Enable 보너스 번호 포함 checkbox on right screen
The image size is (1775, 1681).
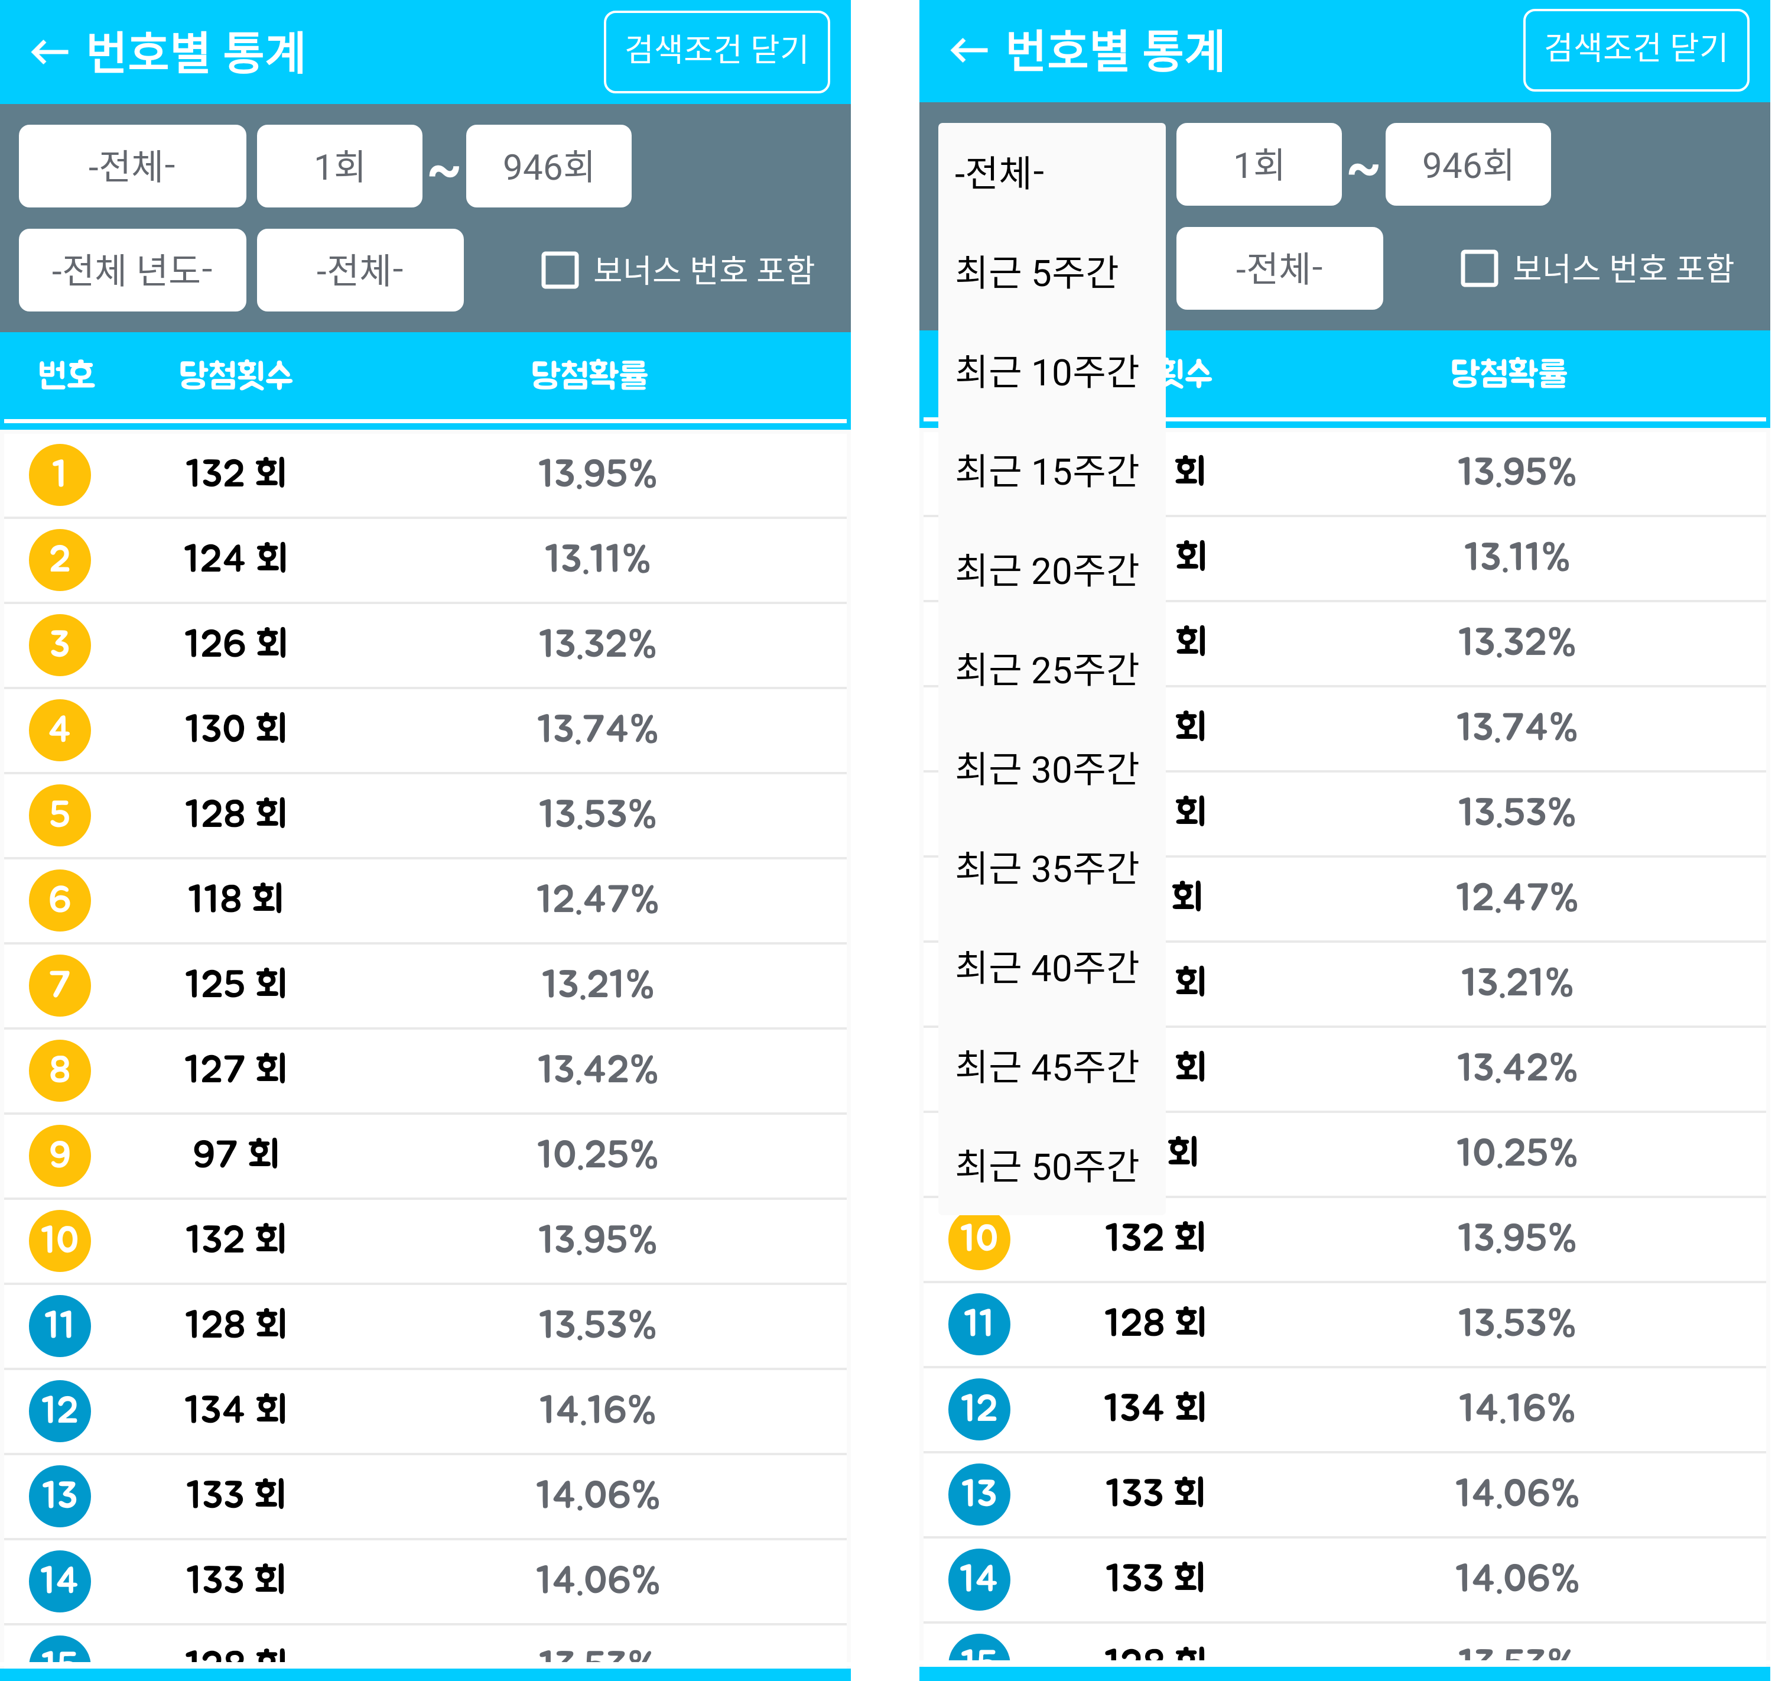pos(1480,268)
